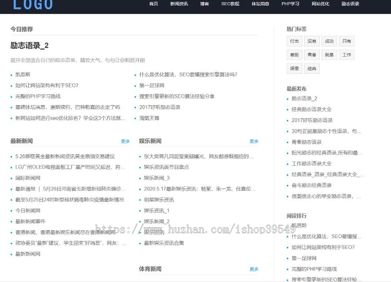Choose the 差距 hot tag

[295, 55]
